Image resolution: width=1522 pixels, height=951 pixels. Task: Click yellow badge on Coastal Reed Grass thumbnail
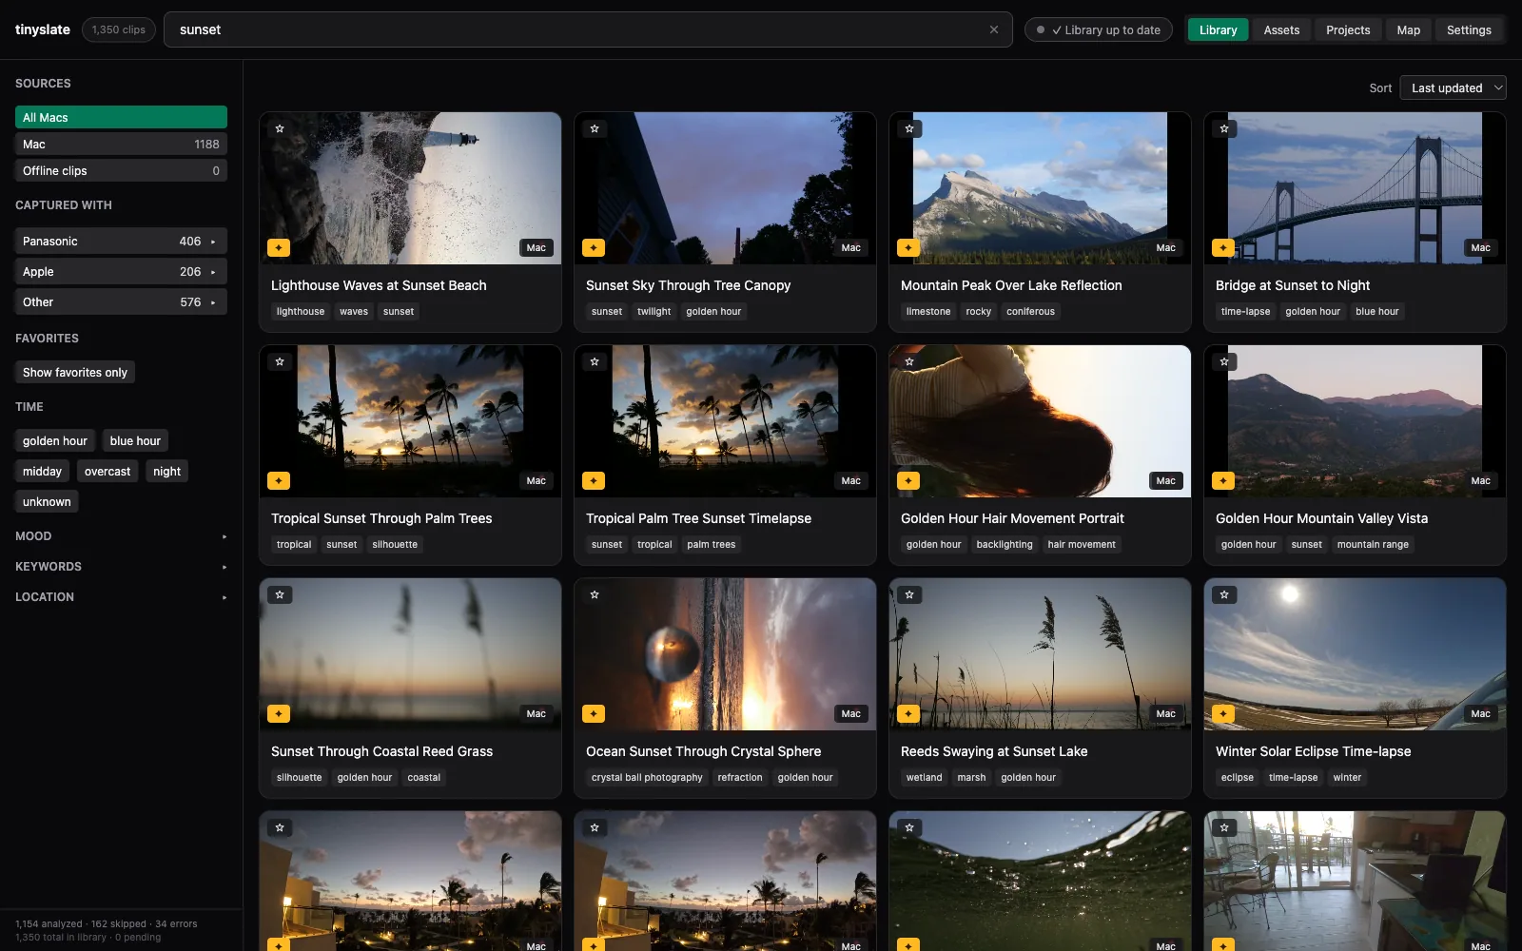[x=279, y=714]
